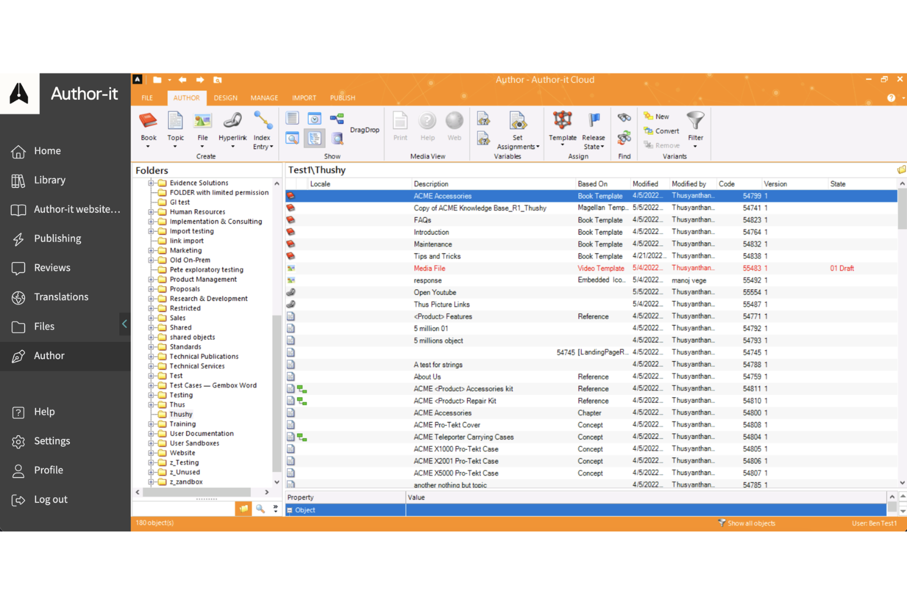Select the Media File row in list
Image resolution: width=907 pixels, height=605 pixels.
[591, 268]
